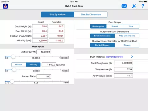Open help with the question mark icon
The image size is (148, 111).
coord(143,6)
